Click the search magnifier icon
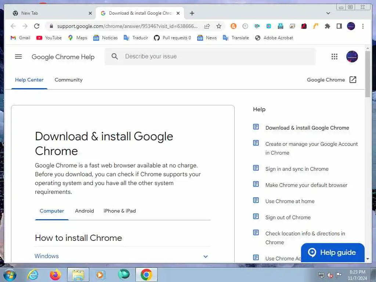376x282 pixels. (x=115, y=57)
